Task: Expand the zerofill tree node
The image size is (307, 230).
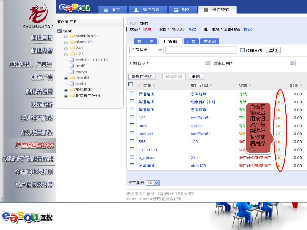Action: 66,78
